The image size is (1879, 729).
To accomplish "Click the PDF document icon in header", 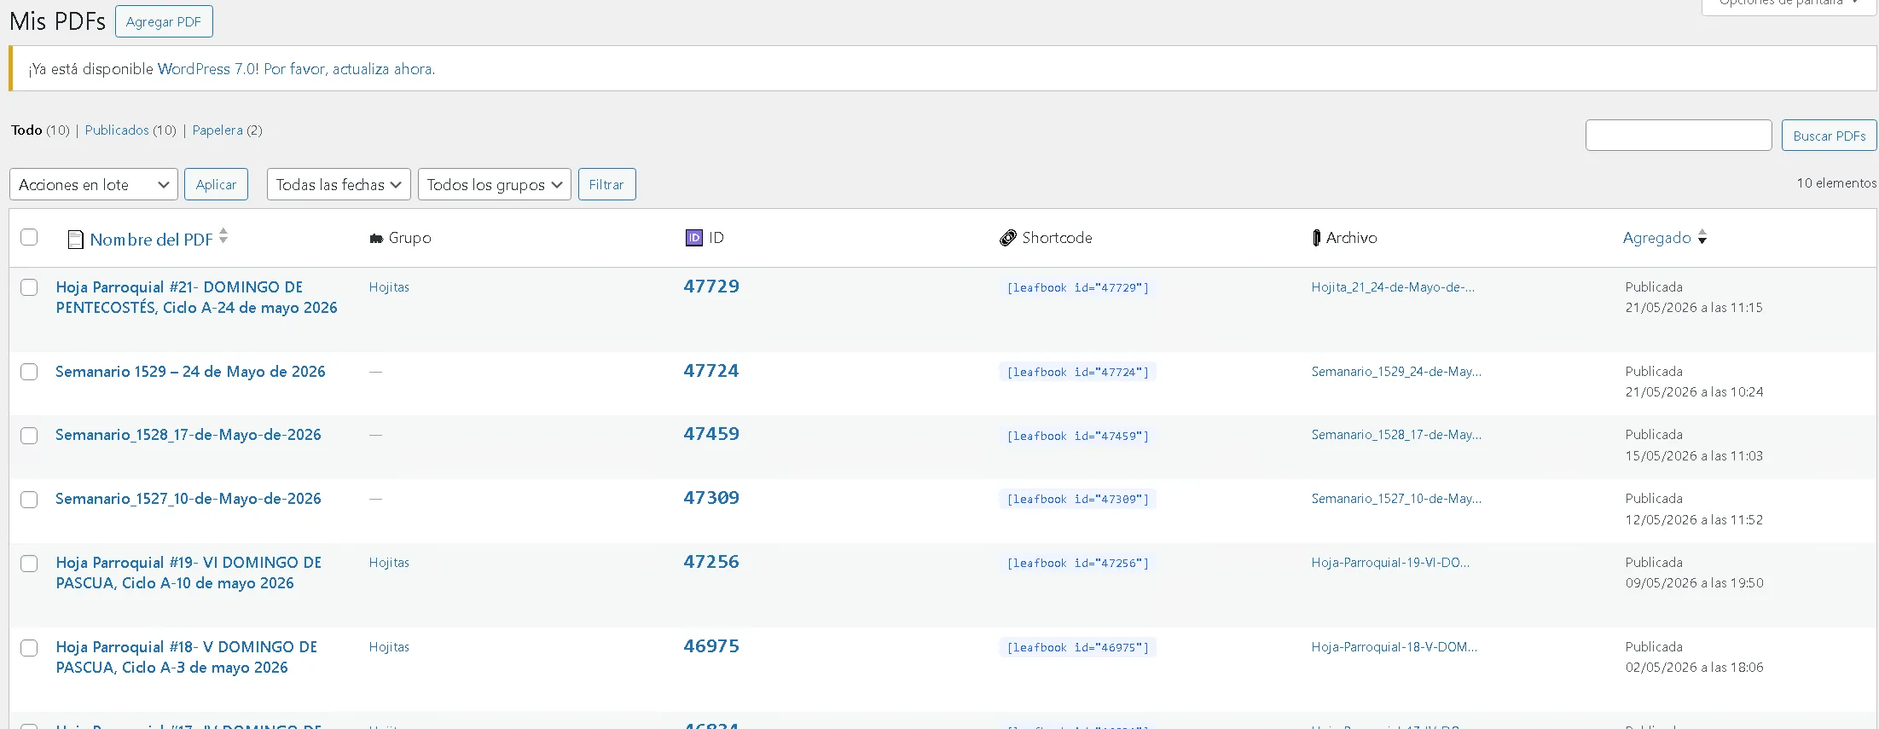I will coord(75,240).
